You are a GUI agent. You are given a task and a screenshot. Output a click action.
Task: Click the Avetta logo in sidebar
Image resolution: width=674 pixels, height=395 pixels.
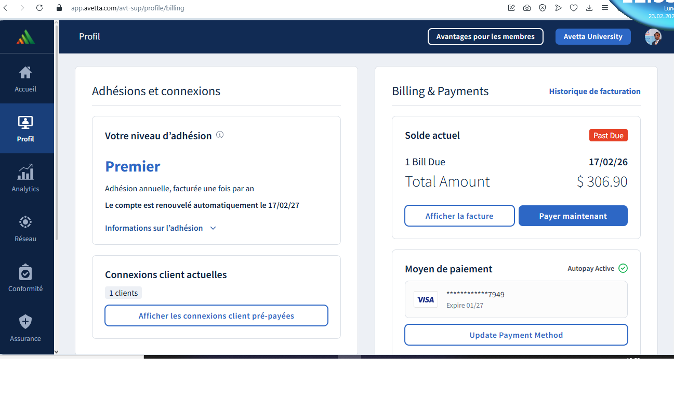coord(25,37)
